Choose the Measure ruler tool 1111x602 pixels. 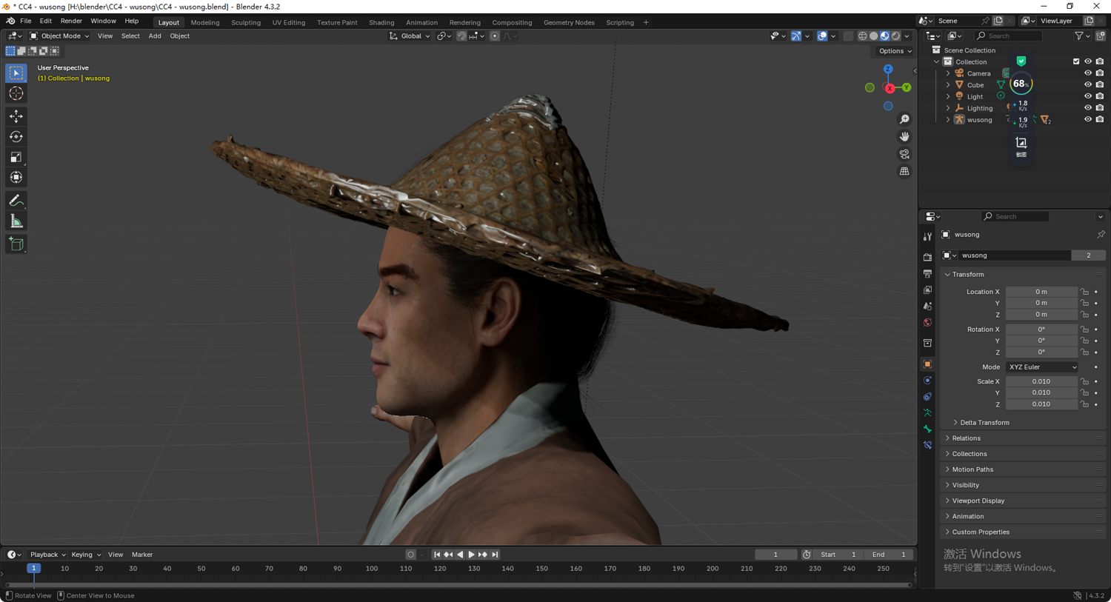[x=16, y=221]
